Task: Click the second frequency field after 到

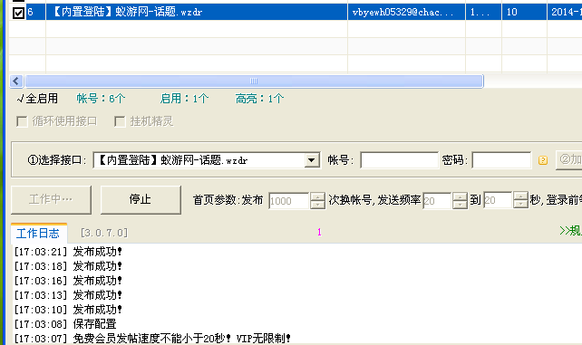Action: click(x=498, y=200)
